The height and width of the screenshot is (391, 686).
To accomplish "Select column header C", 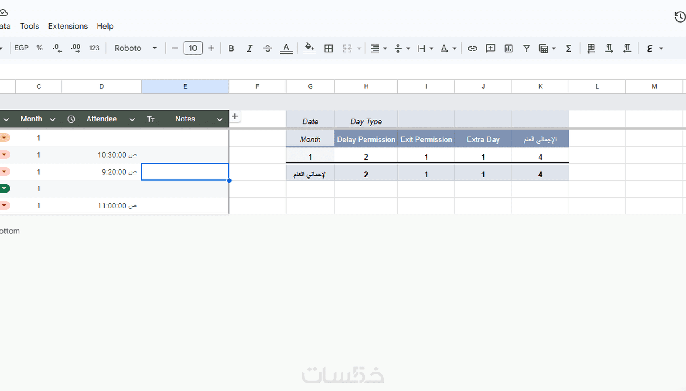I will point(39,86).
